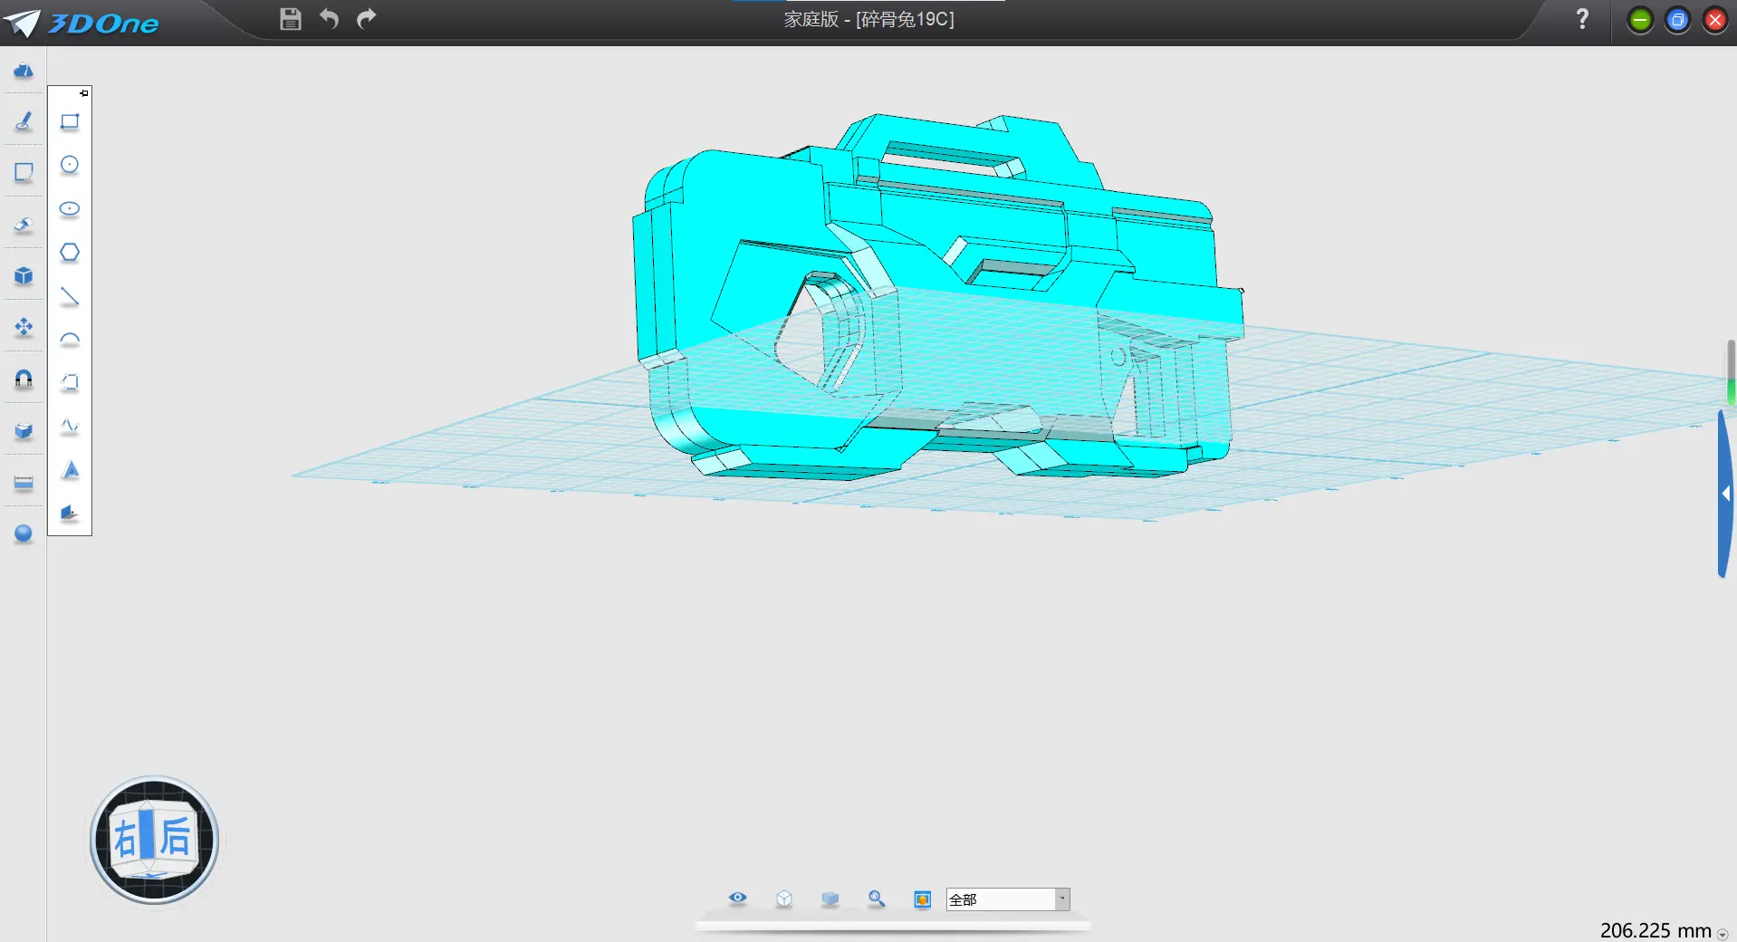Click the view navigation cube 右 face

pos(125,840)
